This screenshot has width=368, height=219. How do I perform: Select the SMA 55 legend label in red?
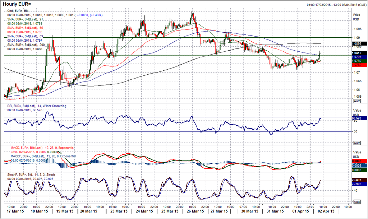[25, 28]
